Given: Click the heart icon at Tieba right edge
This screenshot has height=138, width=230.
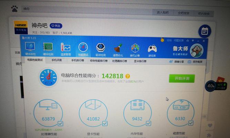Looking at the screenshot, I should tap(210, 125).
